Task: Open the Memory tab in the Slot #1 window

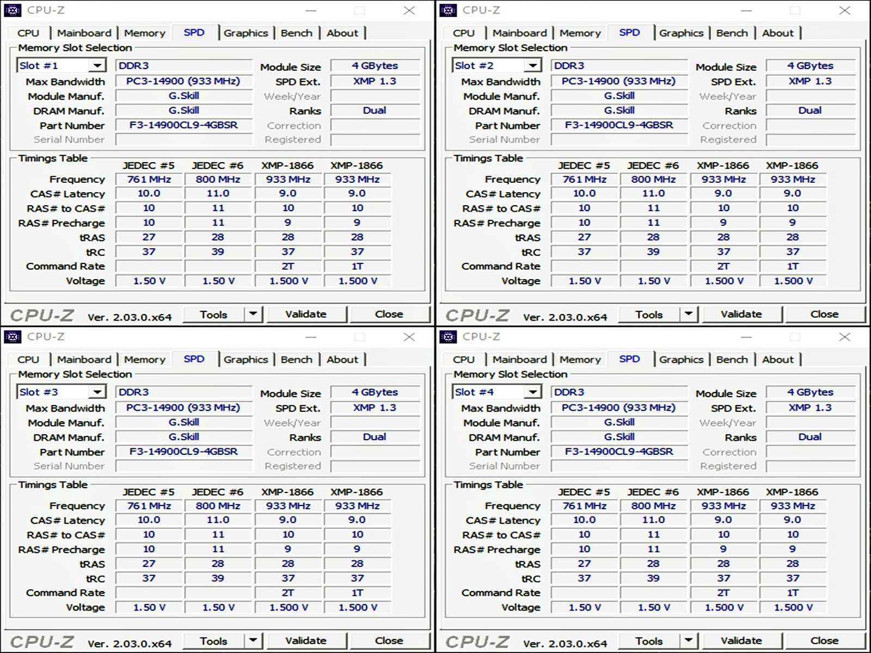Action: coord(145,33)
